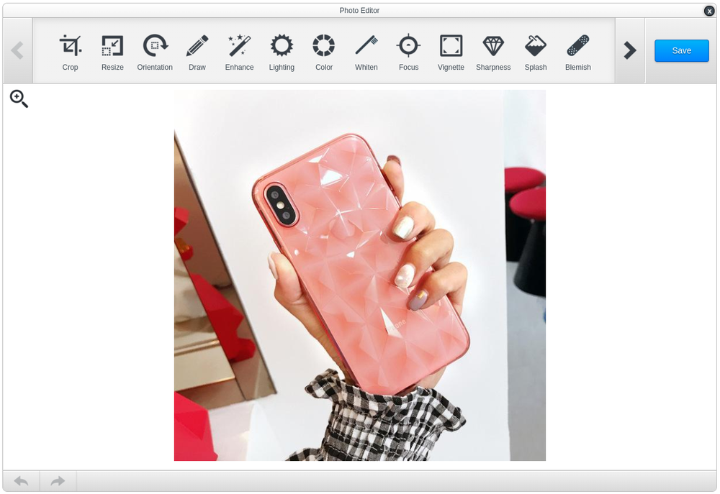Select the Splash effect
720x494 pixels.
pyautogui.click(x=535, y=50)
